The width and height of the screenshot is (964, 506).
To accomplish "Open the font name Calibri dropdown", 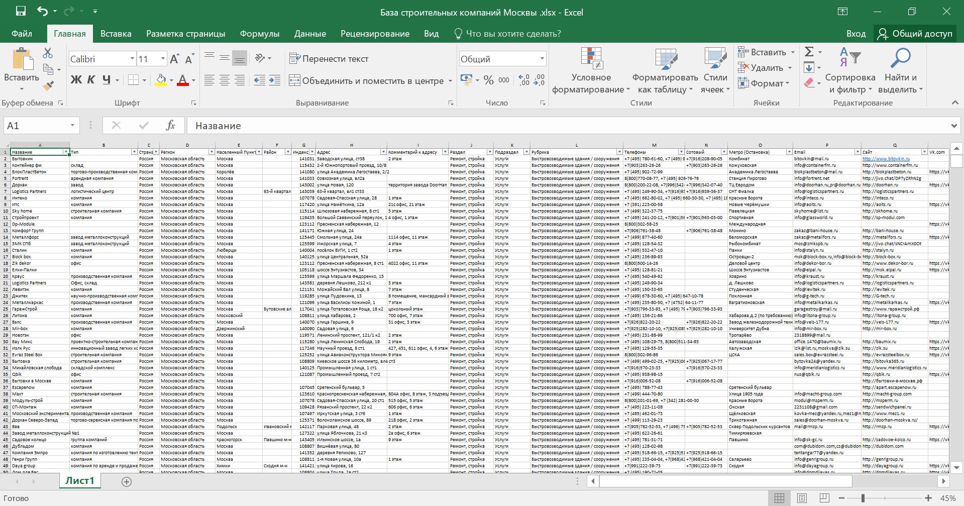I will click(x=132, y=59).
